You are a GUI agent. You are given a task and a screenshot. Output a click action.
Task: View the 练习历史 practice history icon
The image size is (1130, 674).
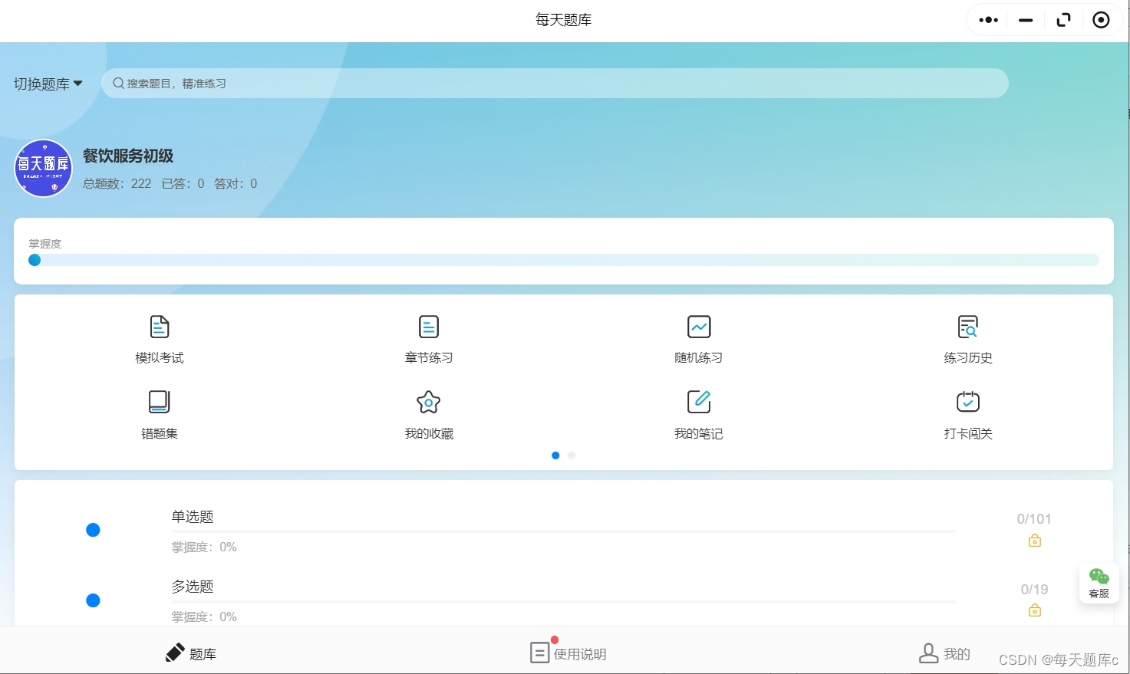[x=968, y=327]
